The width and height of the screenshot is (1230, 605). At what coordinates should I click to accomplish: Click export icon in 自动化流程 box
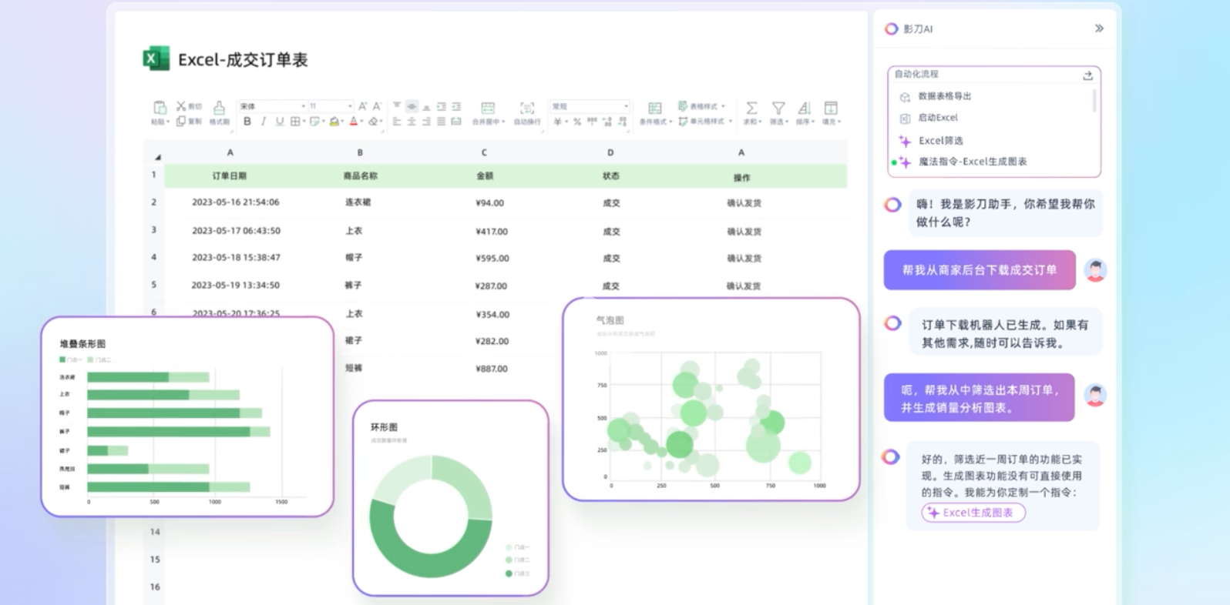pos(1087,75)
